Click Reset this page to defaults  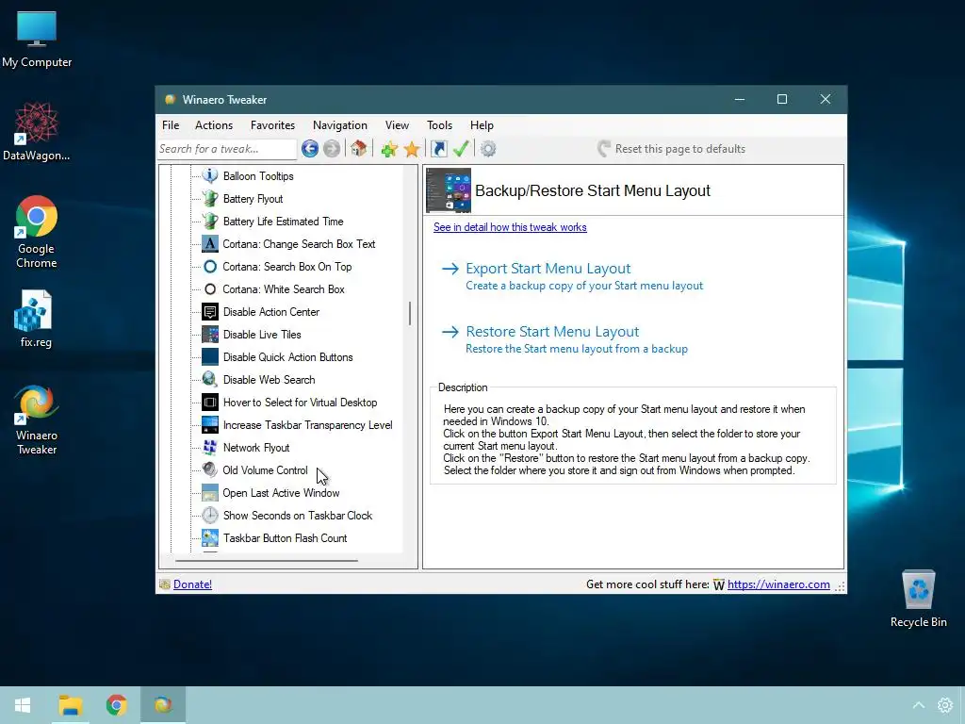pos(671,148)
